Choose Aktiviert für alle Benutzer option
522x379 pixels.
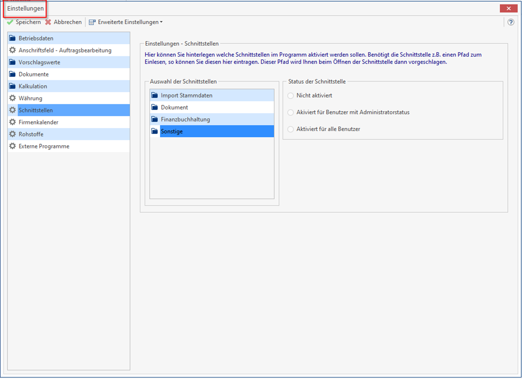[290, 129]
